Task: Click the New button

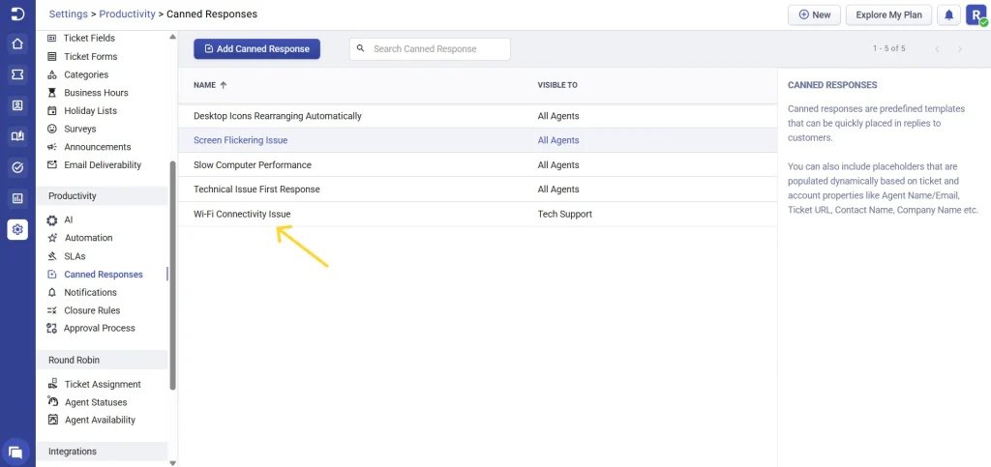Action: pos(814,15)
